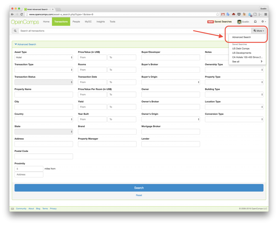Click the OpenComps logo
Screen dimensions: 278x225
point(25,22)
